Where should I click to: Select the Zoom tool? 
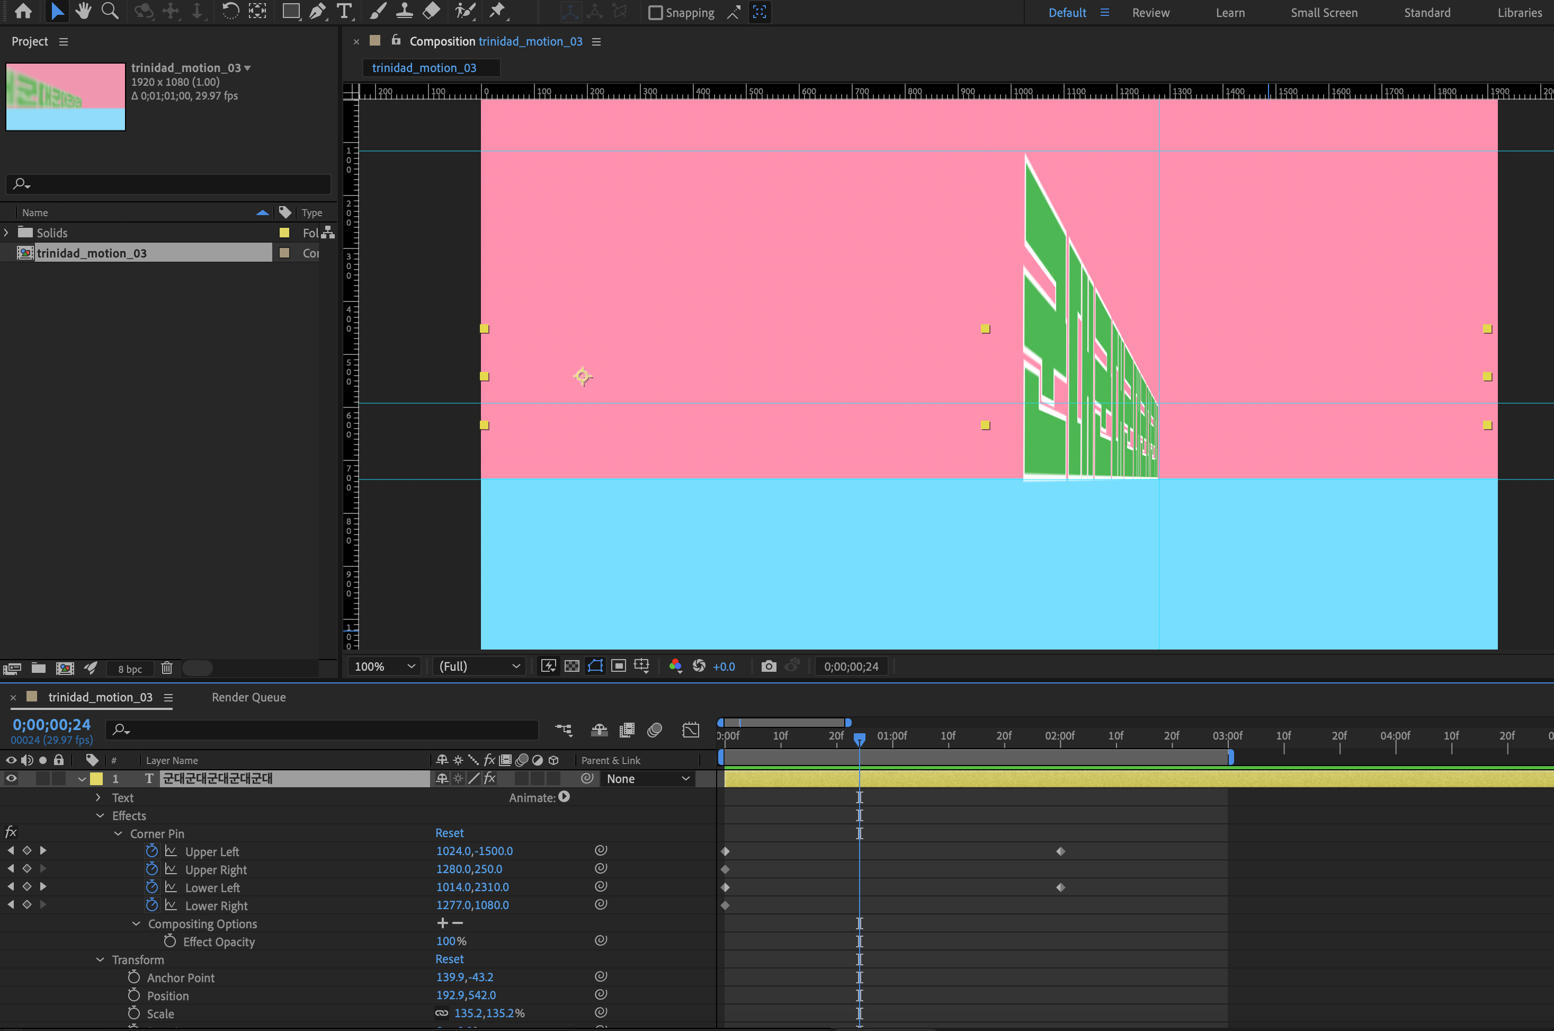110,11
